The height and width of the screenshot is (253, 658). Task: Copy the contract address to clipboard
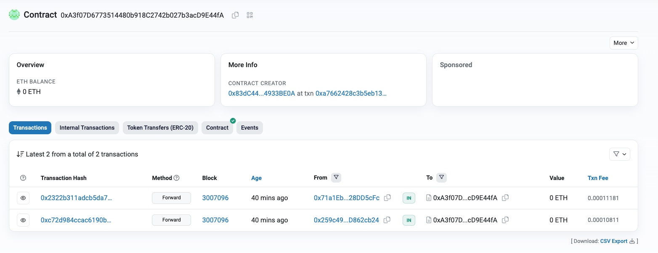236,15
